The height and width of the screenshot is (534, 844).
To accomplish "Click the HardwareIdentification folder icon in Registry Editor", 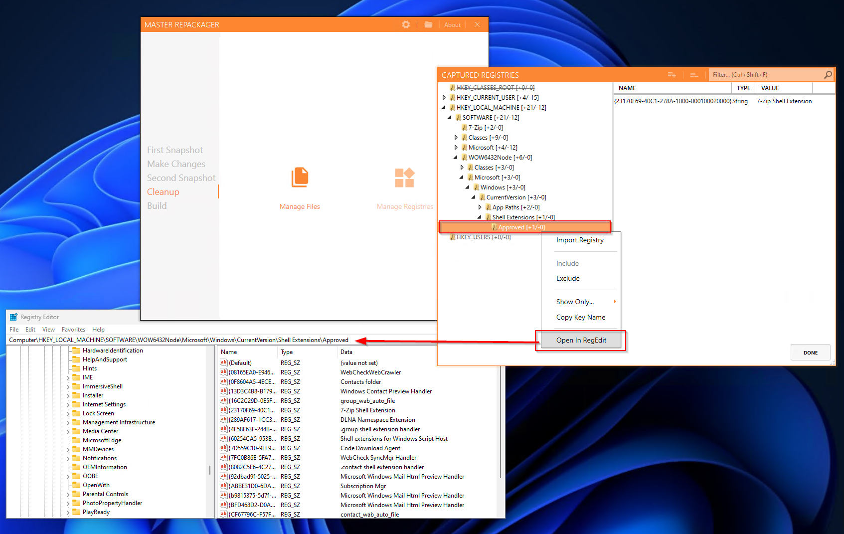I will point(76,351).
